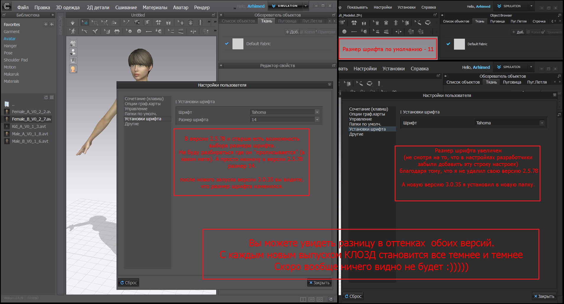
Task: Click the plus icon beside Favorites
Action: click(46, 24)
